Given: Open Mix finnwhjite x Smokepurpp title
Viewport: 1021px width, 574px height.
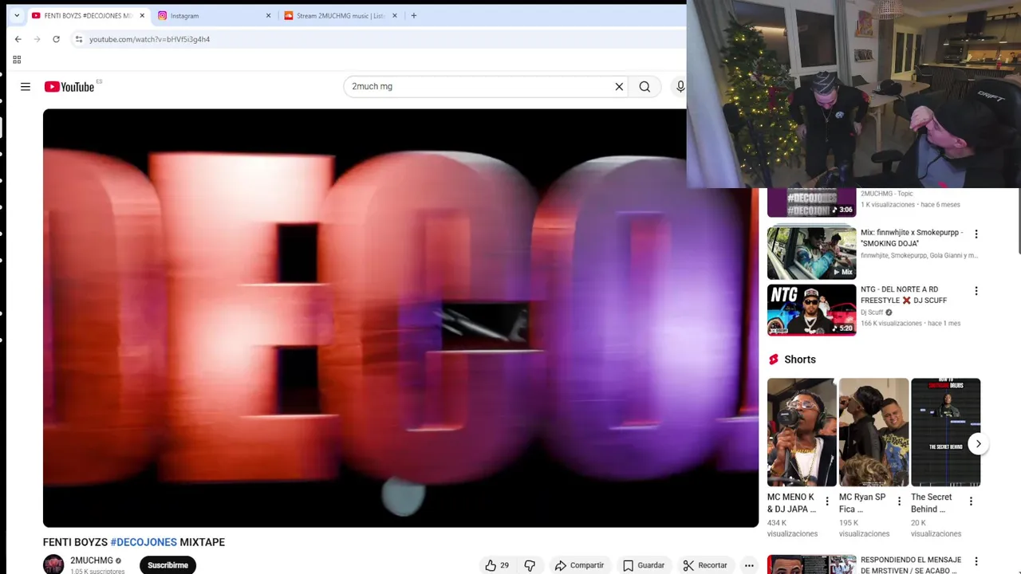Looking at the screenshot, I should (x=912, y=238).
